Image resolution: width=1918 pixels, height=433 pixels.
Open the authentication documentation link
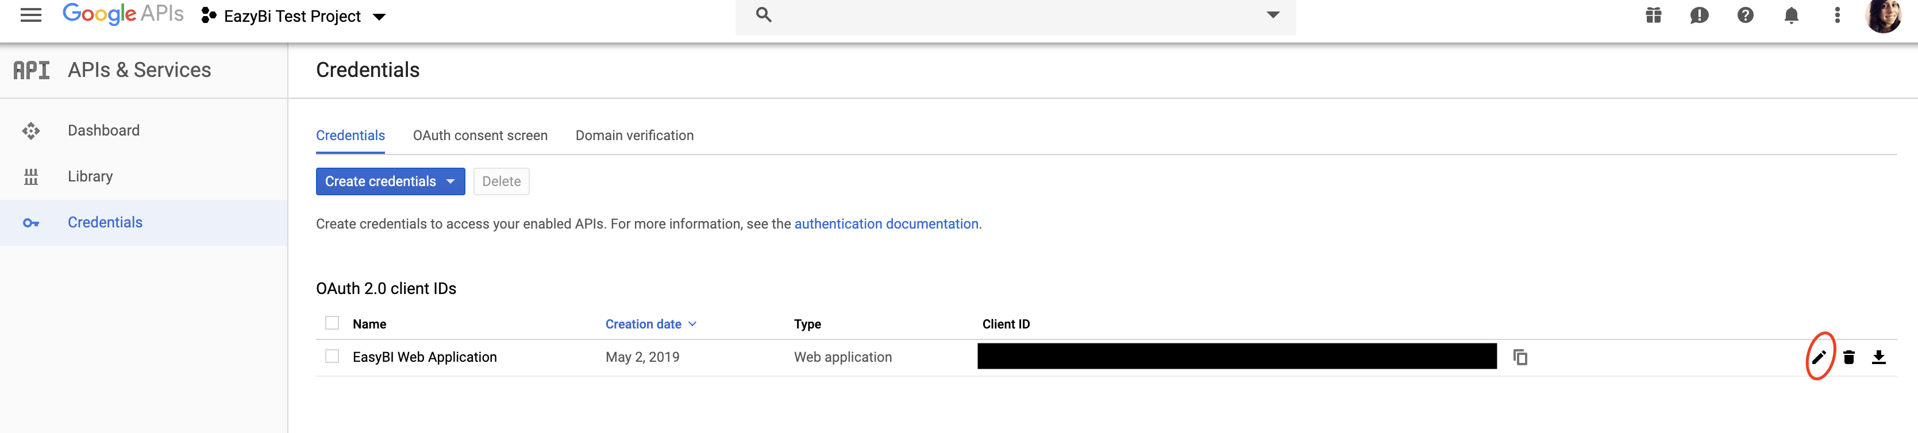(x=886, y=224)
